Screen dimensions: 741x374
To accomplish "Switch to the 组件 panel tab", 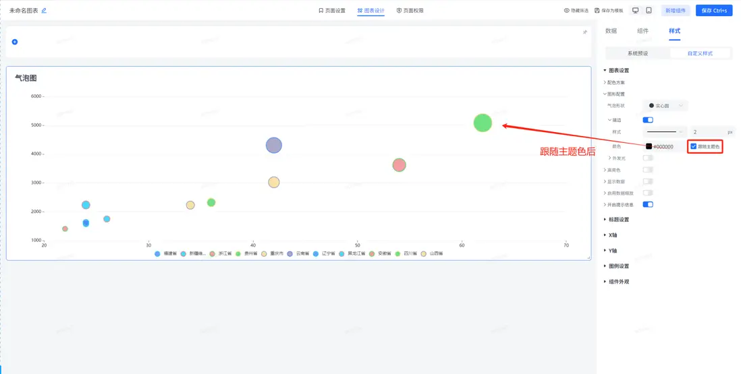I will tap(642, 31).
